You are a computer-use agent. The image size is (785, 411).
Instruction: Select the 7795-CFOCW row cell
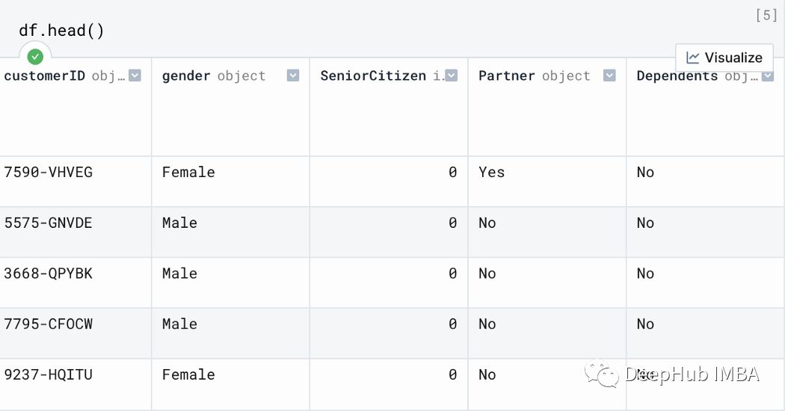click(x=49, y=324)
